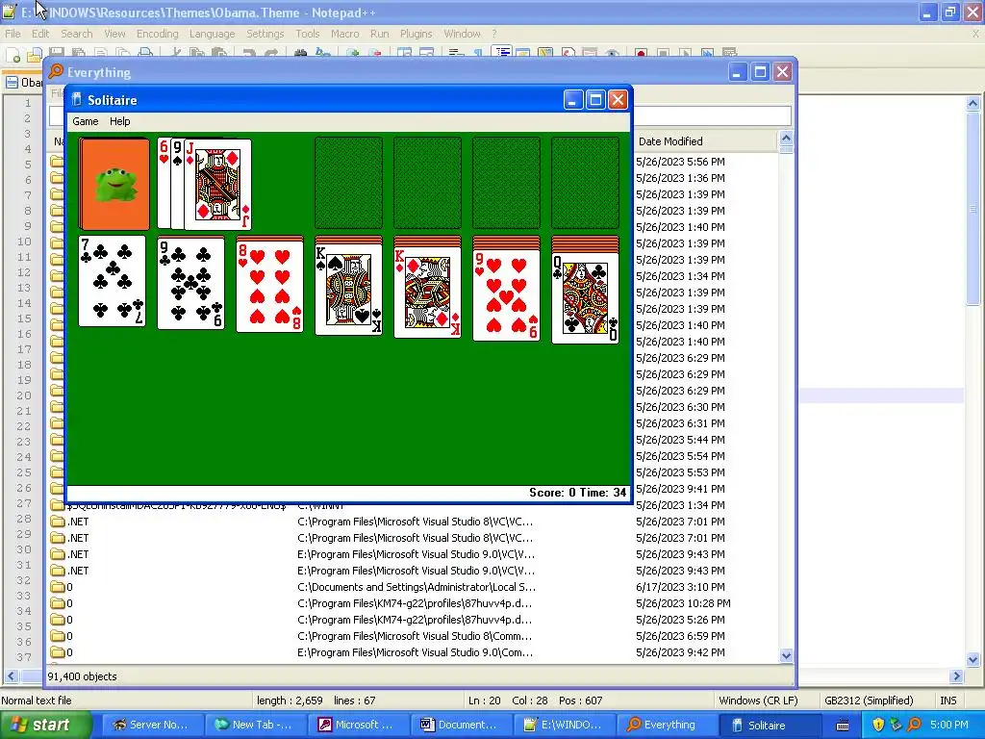Open the Run menu in Notepad++
This screenshot has width=985, height=739.
379,34
